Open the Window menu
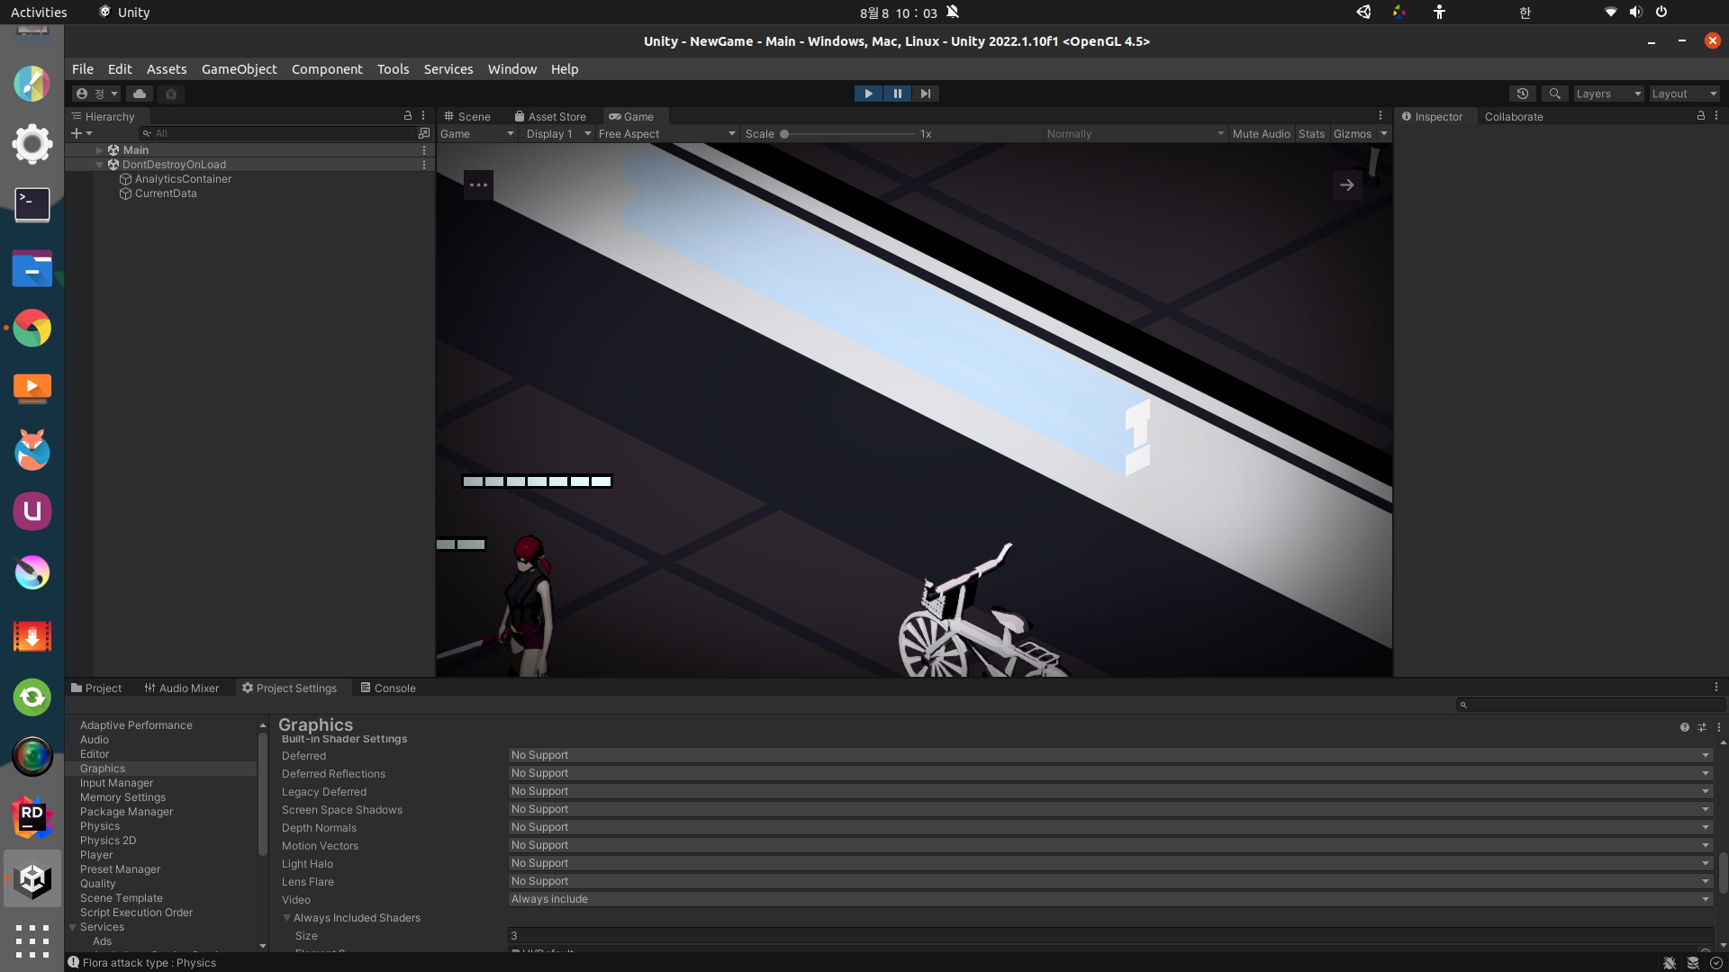 coord(511,69)
